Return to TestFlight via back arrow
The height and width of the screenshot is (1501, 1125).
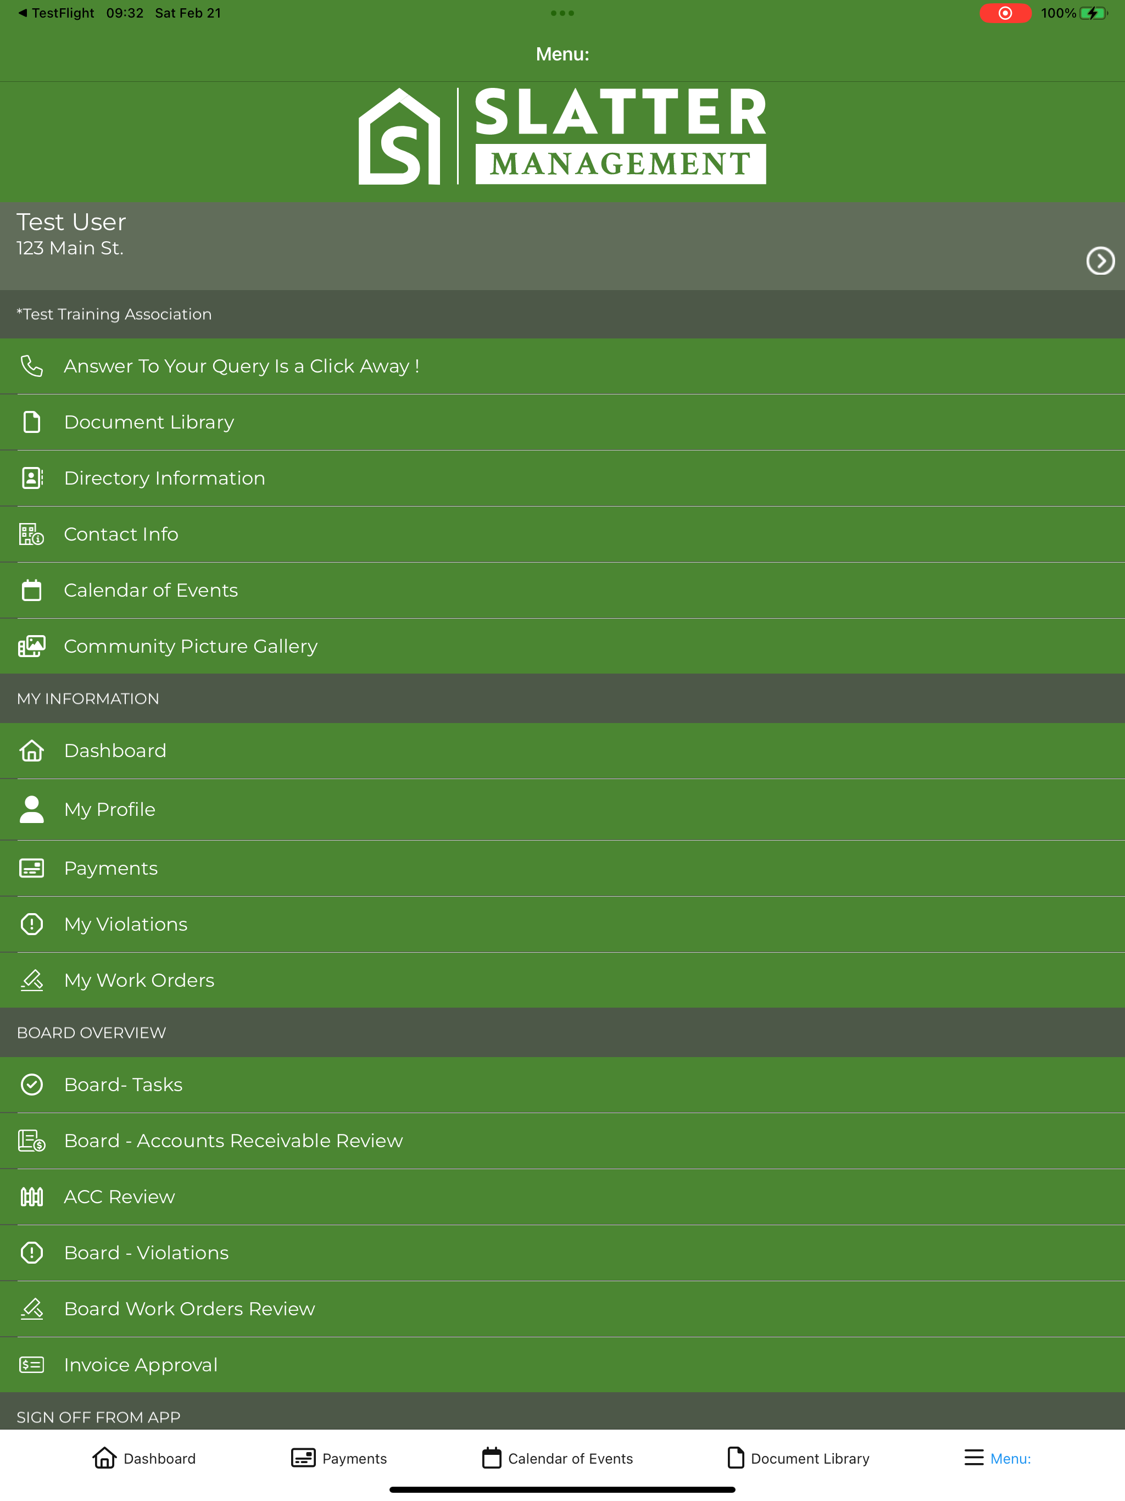(x=55, y=13)
